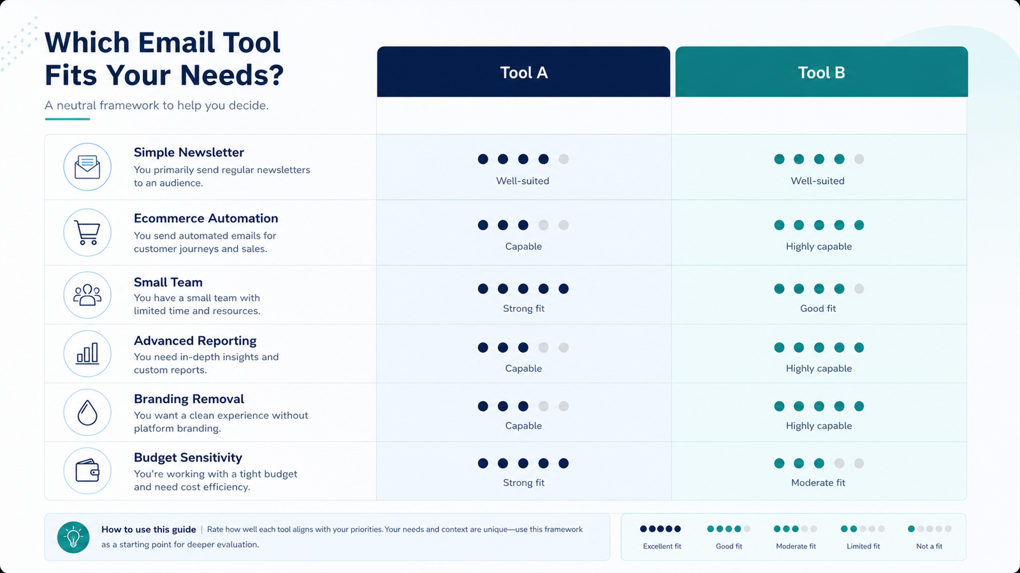This screenshot has width=1020, height=573.
Task: Click the legend dots above 'Not a fit'
Action: [x=929, y=528]
